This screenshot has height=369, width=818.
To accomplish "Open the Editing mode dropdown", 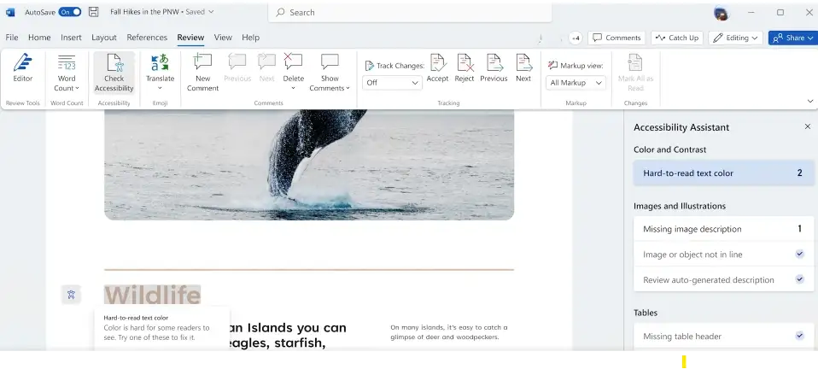I will pos(736,38).
